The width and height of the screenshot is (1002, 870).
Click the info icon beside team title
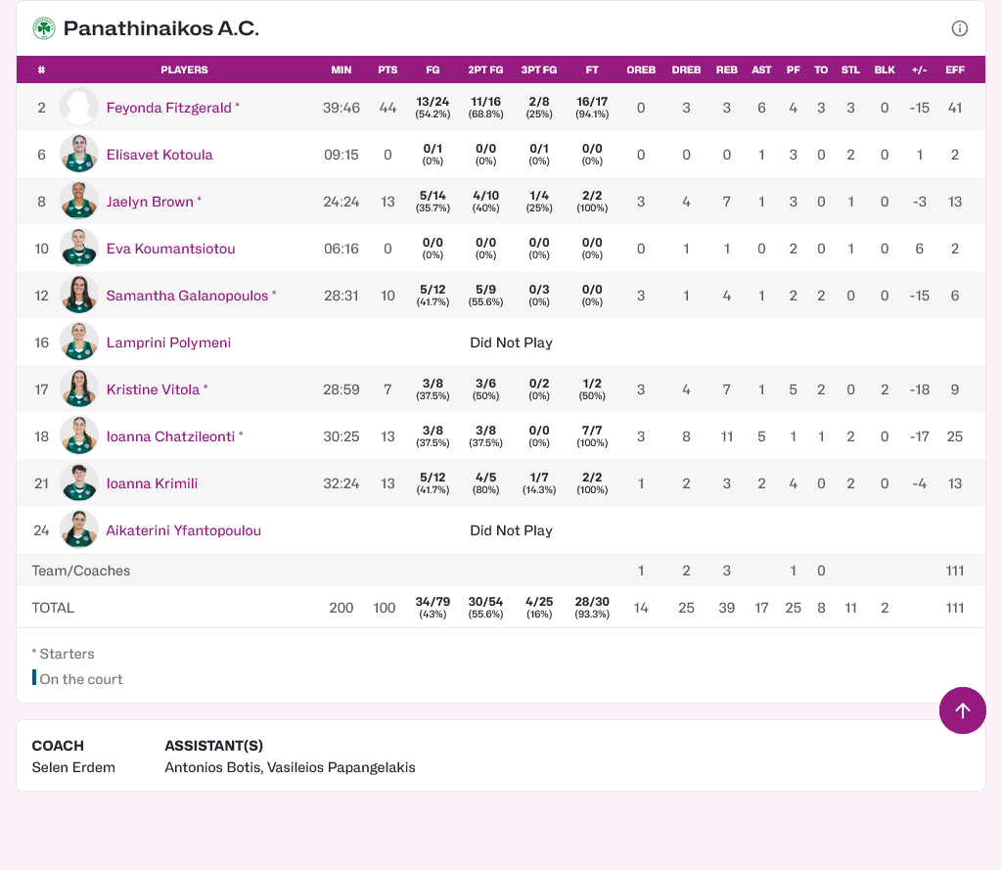pos(959,28)
